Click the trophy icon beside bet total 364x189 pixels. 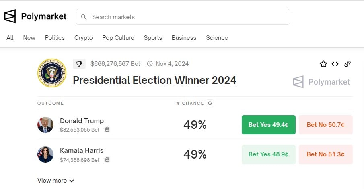point(79,63)
